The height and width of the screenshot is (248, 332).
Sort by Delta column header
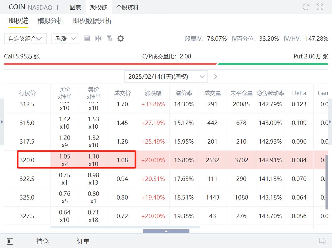pos(299,93)
